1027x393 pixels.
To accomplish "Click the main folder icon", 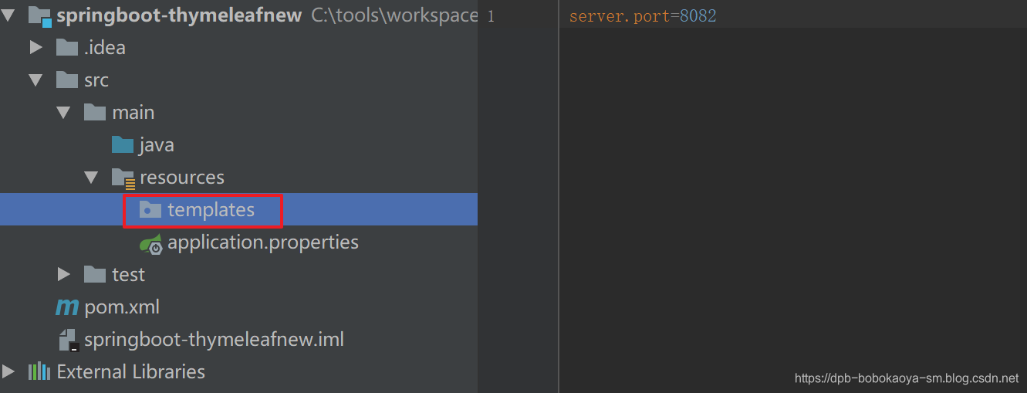I will click(95, 113).
